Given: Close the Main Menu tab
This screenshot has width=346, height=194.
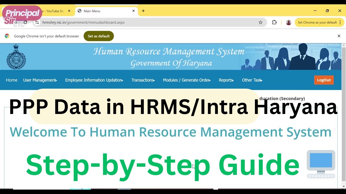Looking at the screenshot, I should tap(134, 11).
